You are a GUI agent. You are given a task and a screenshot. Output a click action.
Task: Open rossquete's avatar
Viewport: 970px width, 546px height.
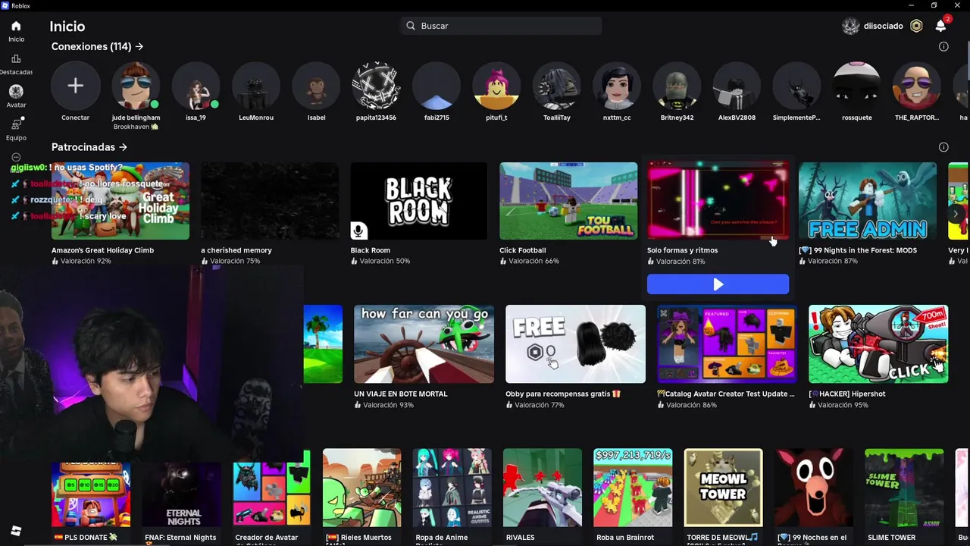point(857,86)
